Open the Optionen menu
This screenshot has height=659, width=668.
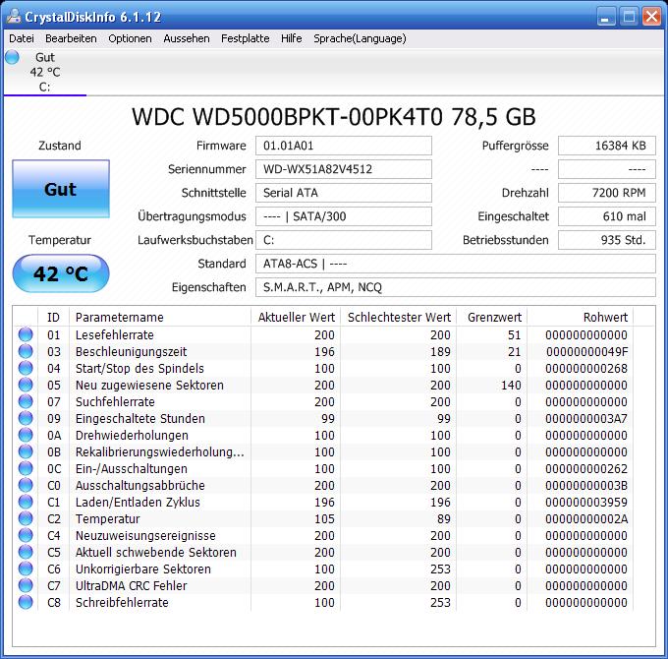coord(130,38)
